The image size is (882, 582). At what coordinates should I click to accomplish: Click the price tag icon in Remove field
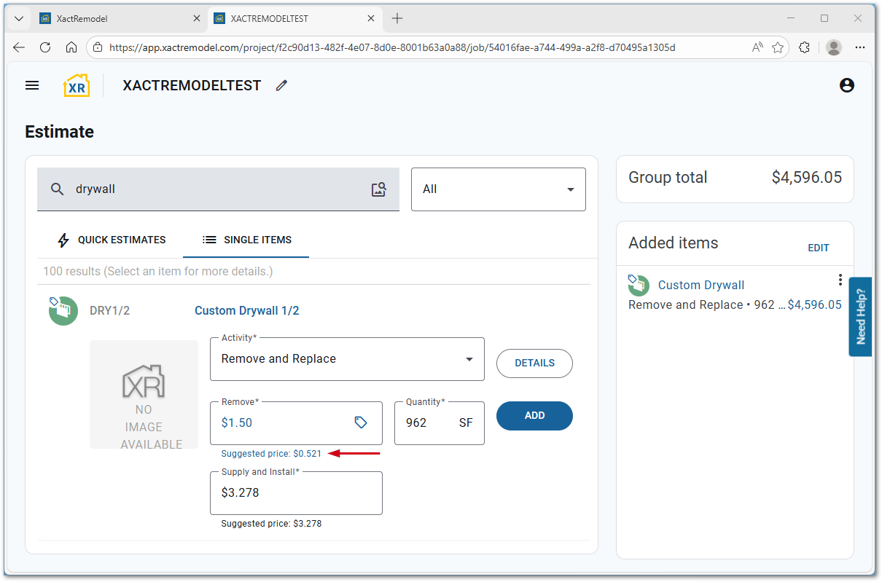[x=361, y=422]
